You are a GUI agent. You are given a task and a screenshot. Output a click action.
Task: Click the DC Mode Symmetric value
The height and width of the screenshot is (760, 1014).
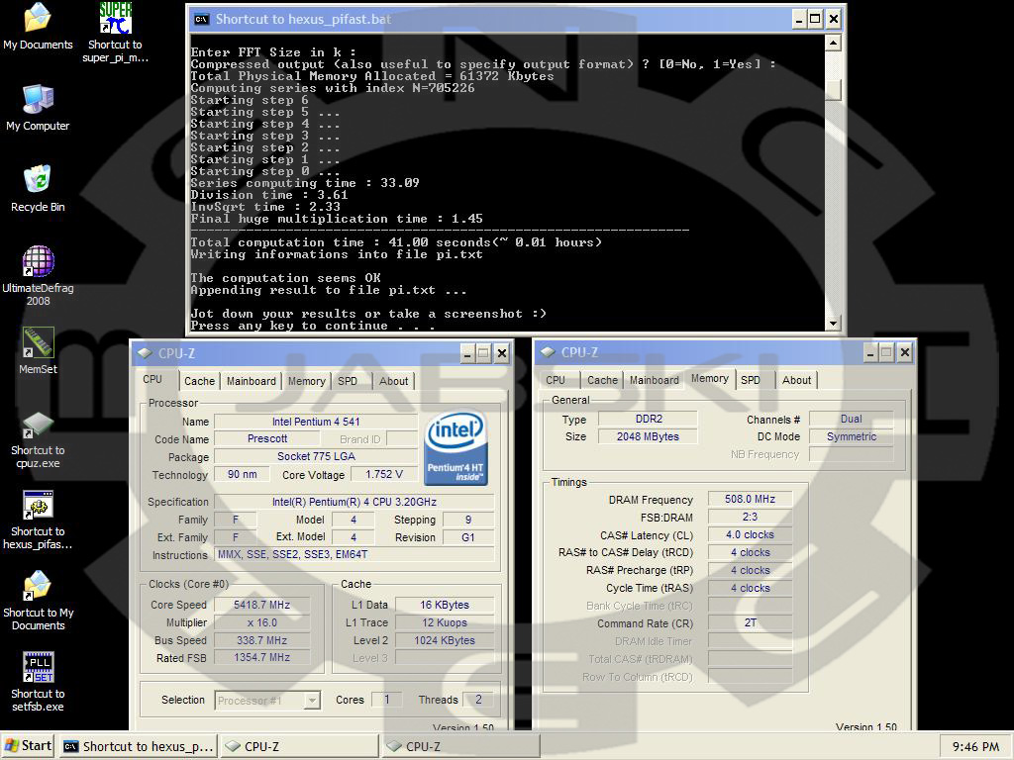coord(851,436)
